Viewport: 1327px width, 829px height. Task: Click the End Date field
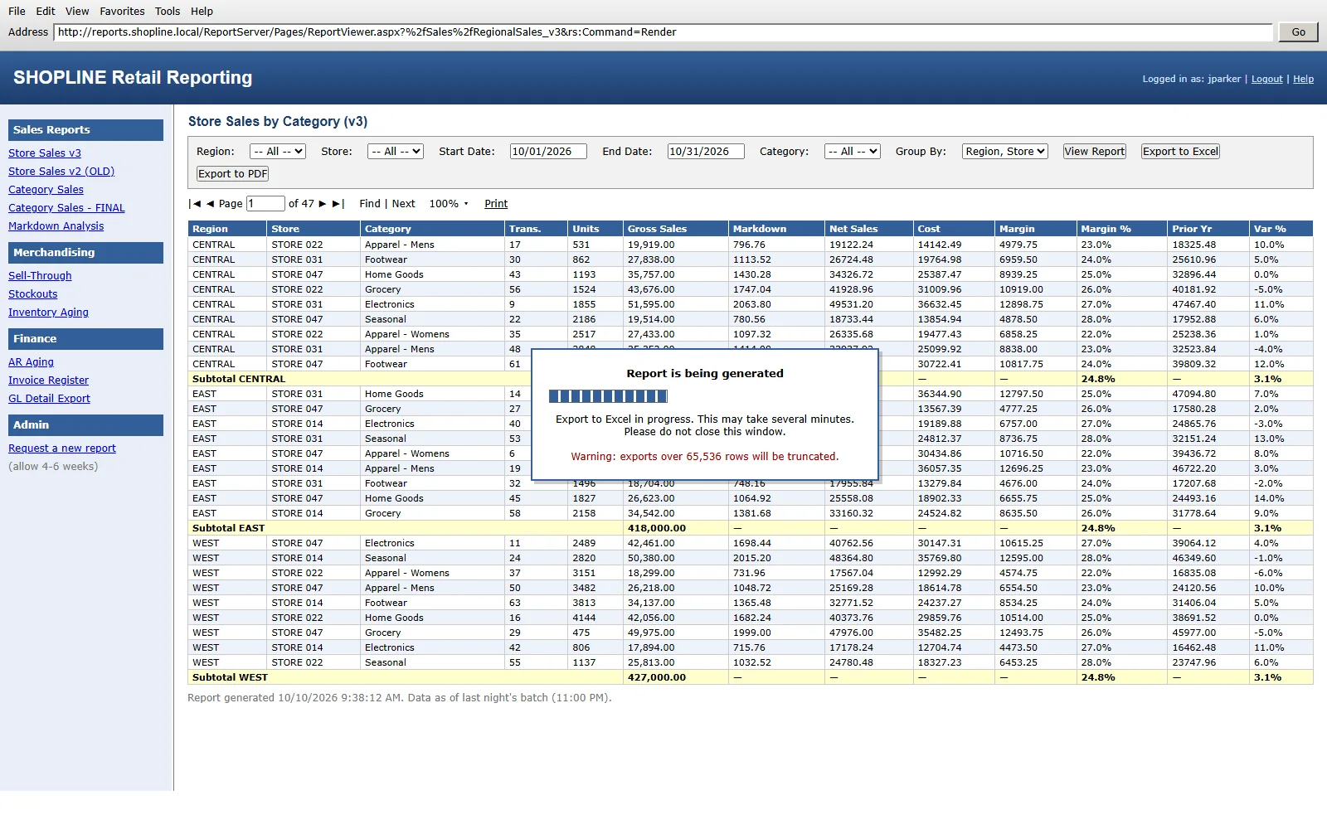(x=706, y=152)
